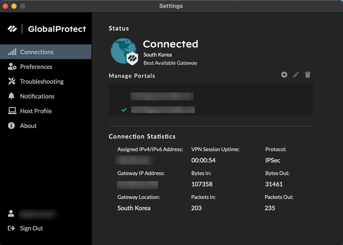Viewport: 343px width, 245px height.
Task: Click the edit portal pencil icon
Action: 296,75
